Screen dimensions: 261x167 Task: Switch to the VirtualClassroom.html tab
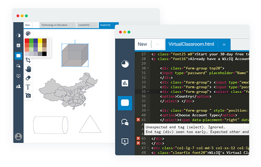coord(191,44)
